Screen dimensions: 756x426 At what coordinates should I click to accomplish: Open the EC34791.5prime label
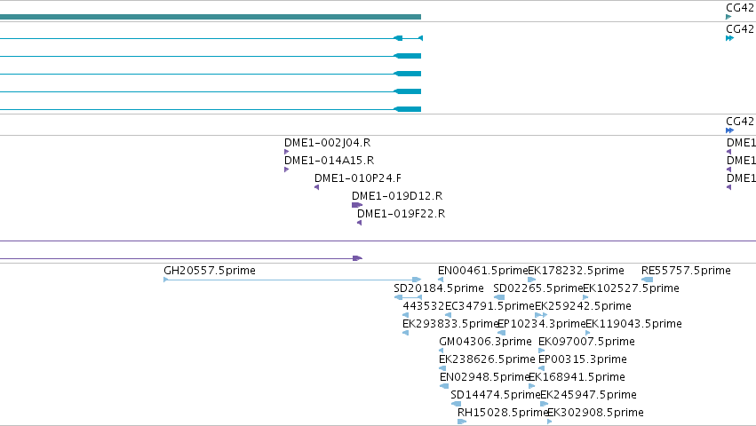click(x=489, y=306)
